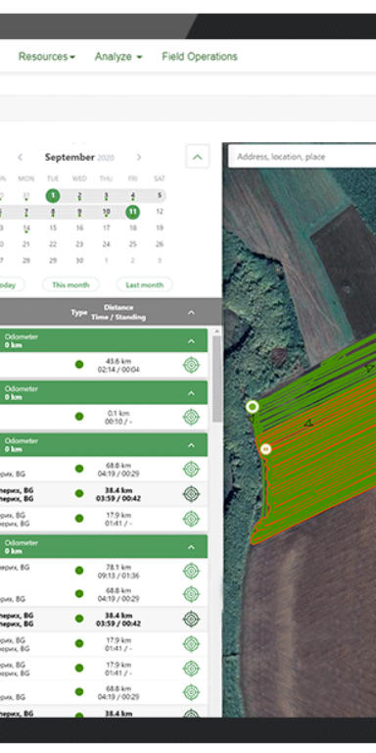Open the Resources menu
The width and height of the screenshot is (376, 753).
(47, 57)
